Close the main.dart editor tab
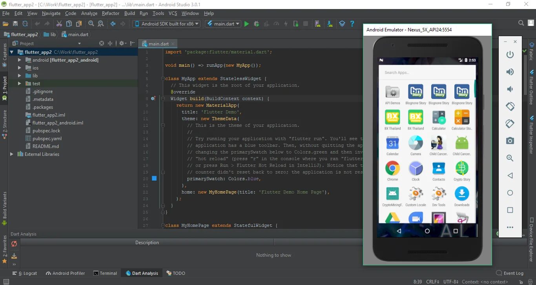Viewport: 536px width, 285px height. 173,44
